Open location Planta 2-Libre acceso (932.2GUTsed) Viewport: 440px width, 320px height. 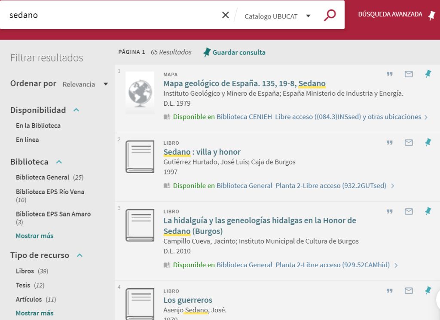331,186
